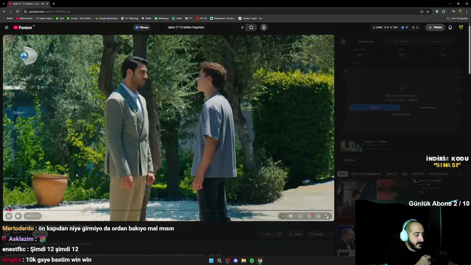Open the Uzaktan Erişim bookmark
The image size is (471, 265).
click(x=251, y=18)
